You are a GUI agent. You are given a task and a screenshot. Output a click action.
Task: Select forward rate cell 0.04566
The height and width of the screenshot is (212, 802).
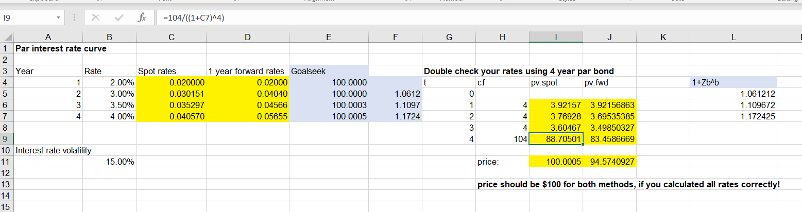(247, 105)
